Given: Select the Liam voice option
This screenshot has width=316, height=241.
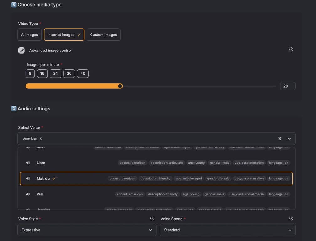Looking at the screenshot, I should (x=41, y=163).
